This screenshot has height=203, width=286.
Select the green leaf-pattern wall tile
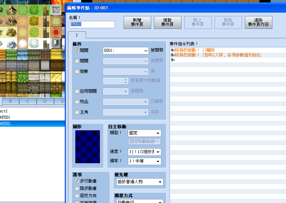click(22, 77)
